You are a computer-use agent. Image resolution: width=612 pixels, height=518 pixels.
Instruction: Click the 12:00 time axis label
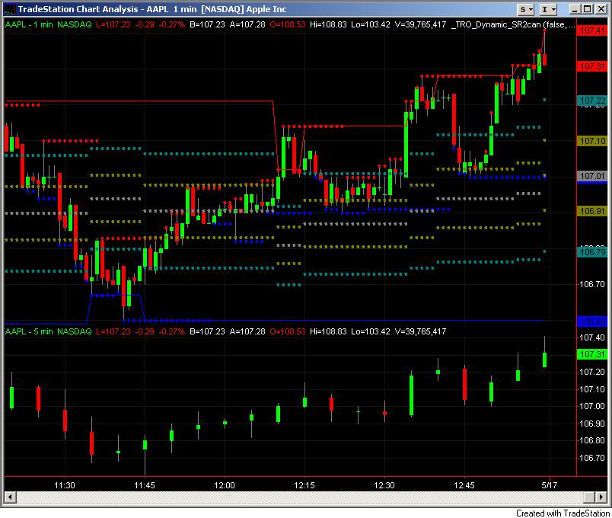(x=225, y=485)
